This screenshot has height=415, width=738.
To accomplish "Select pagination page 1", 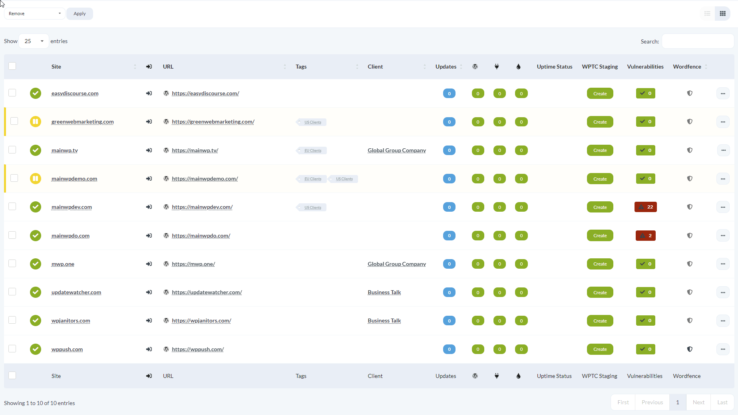I will point(678,402).
